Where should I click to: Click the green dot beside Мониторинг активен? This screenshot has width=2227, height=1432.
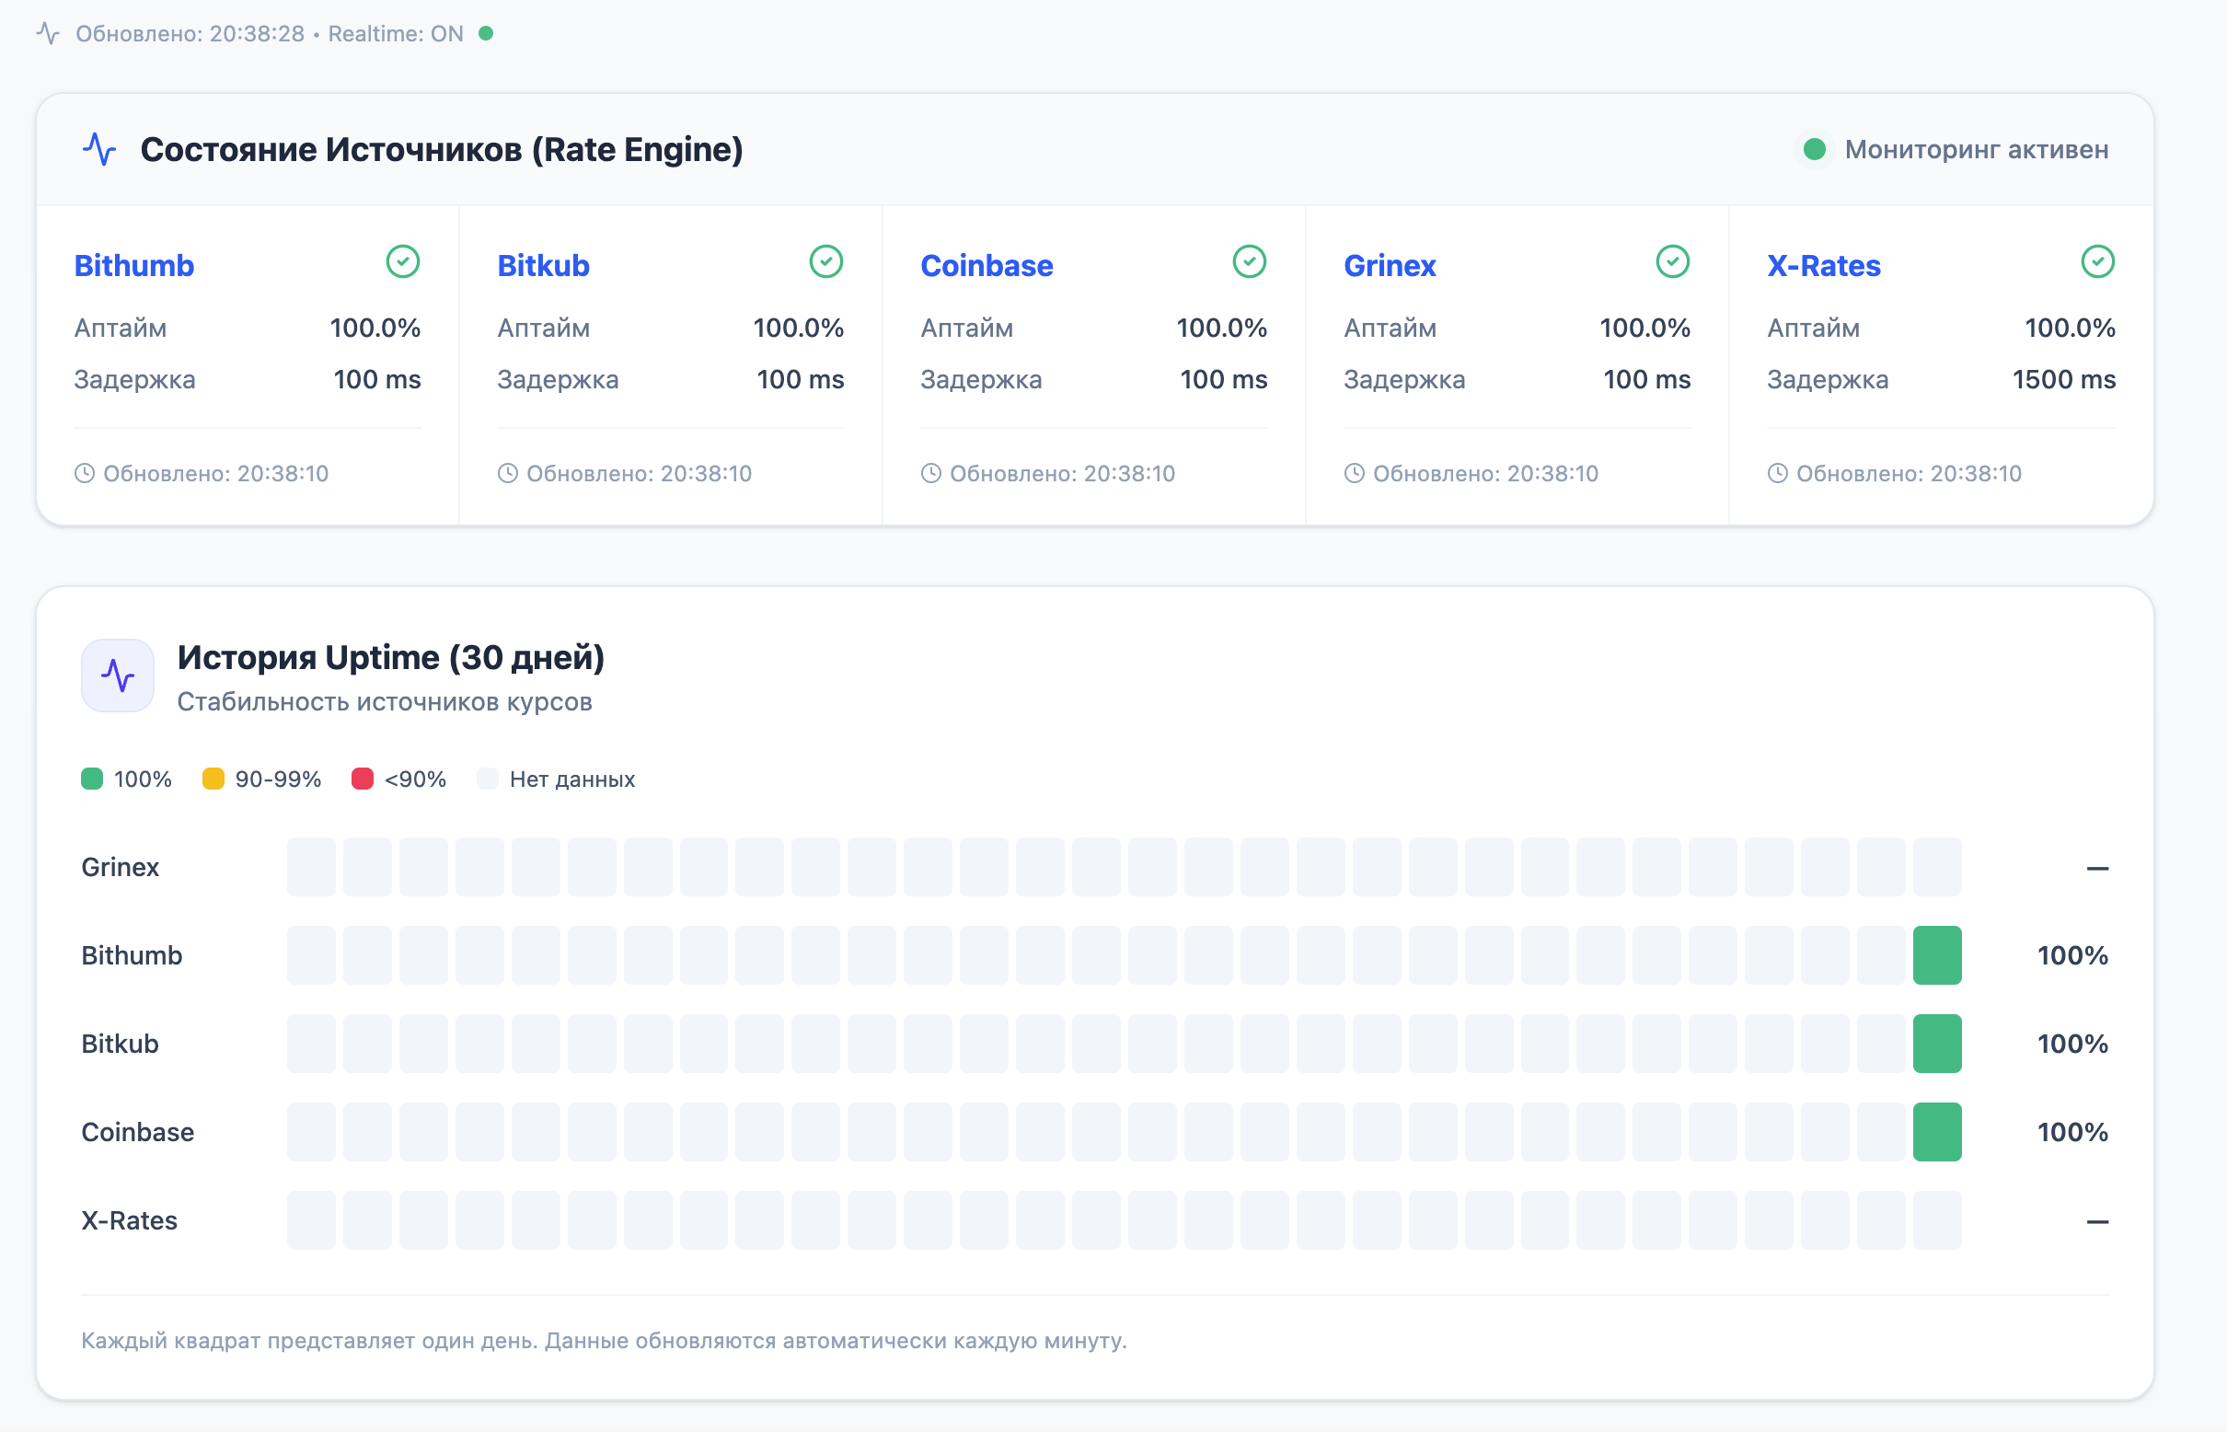point(1814,149)
